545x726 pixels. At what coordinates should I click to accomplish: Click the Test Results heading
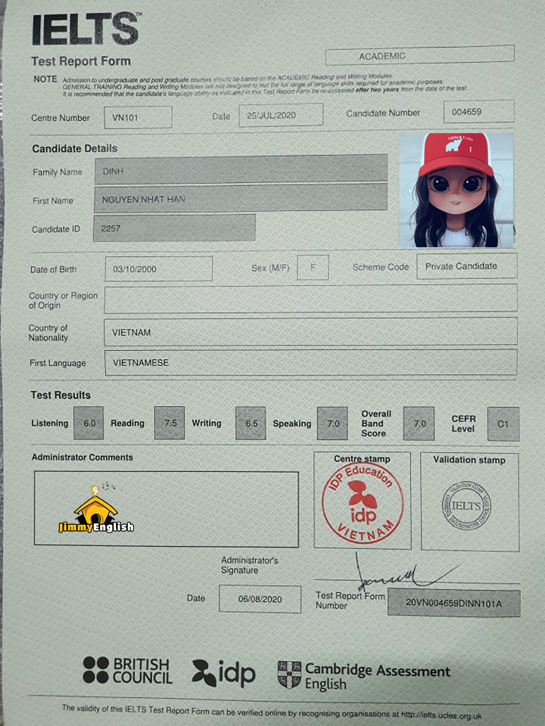pyautogui.click(x=61, y=395)
